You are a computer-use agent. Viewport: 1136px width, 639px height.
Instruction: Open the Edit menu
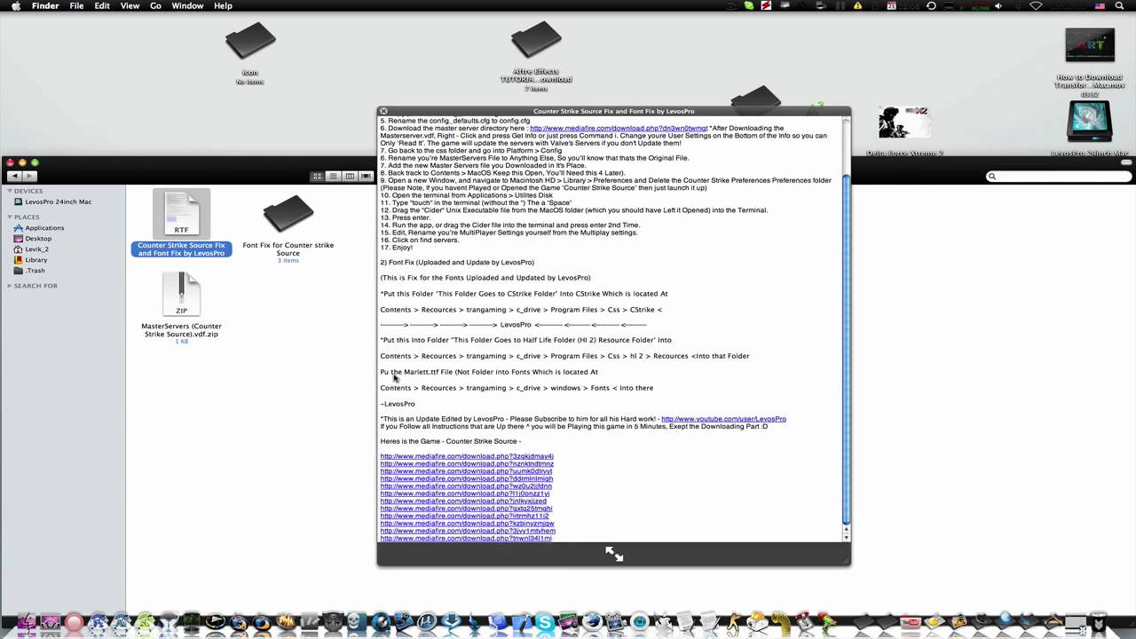(x=102, y=5)
